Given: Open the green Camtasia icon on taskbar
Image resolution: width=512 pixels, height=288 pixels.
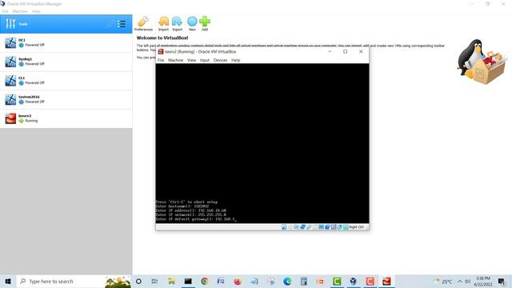Looking at the screenshot, I should [x=337, y=281].
